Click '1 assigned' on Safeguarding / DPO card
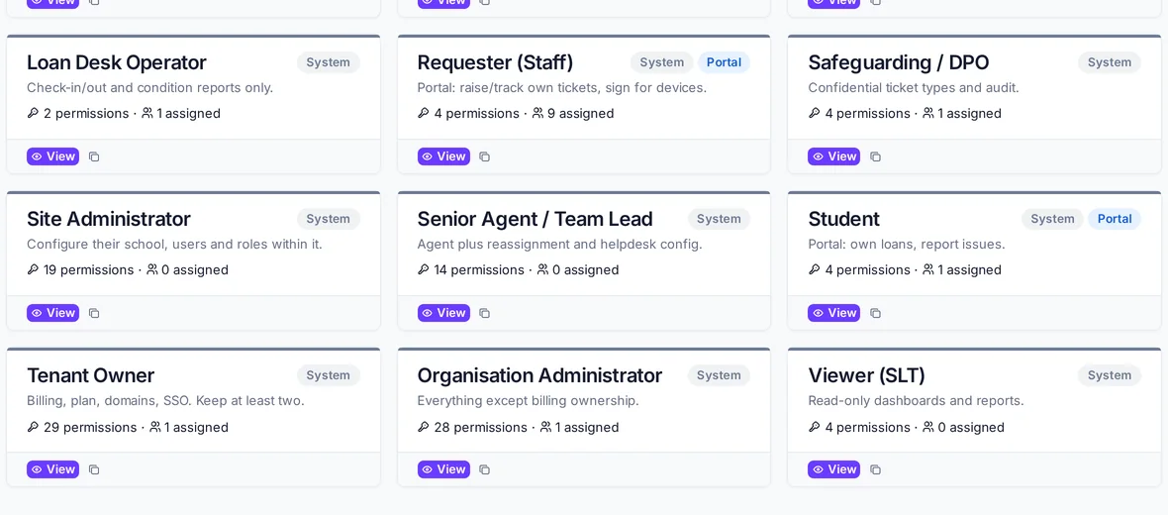1168x515 pixels. (969, 113)
